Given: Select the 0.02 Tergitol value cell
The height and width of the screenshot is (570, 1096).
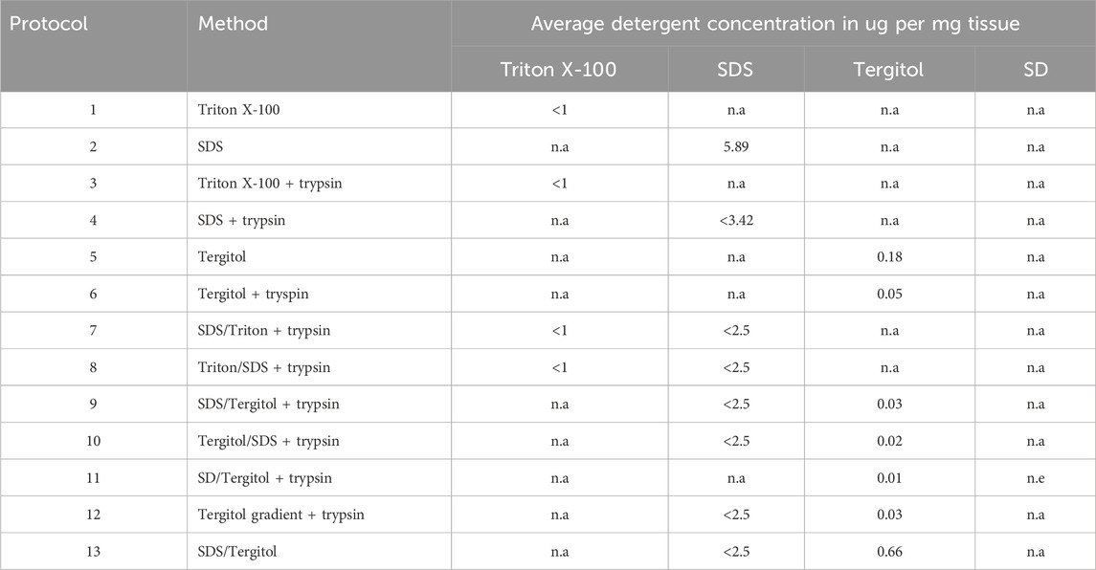Looking at the screenshot, I should coord(889,441).
